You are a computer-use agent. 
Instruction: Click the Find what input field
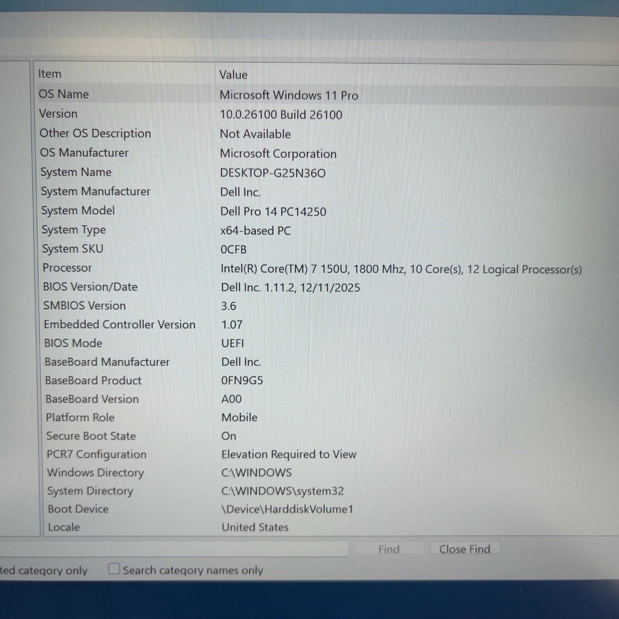point(173,550)
